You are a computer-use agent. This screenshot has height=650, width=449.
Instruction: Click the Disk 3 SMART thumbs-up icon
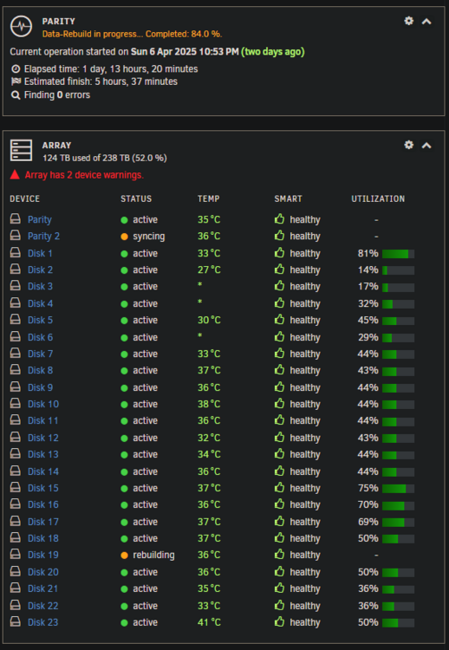pyautogui.click(x=279, y=286)
